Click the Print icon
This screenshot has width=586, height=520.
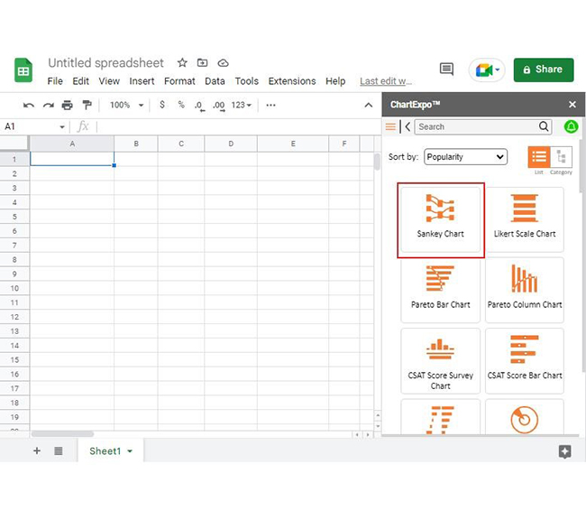[68, 106]
